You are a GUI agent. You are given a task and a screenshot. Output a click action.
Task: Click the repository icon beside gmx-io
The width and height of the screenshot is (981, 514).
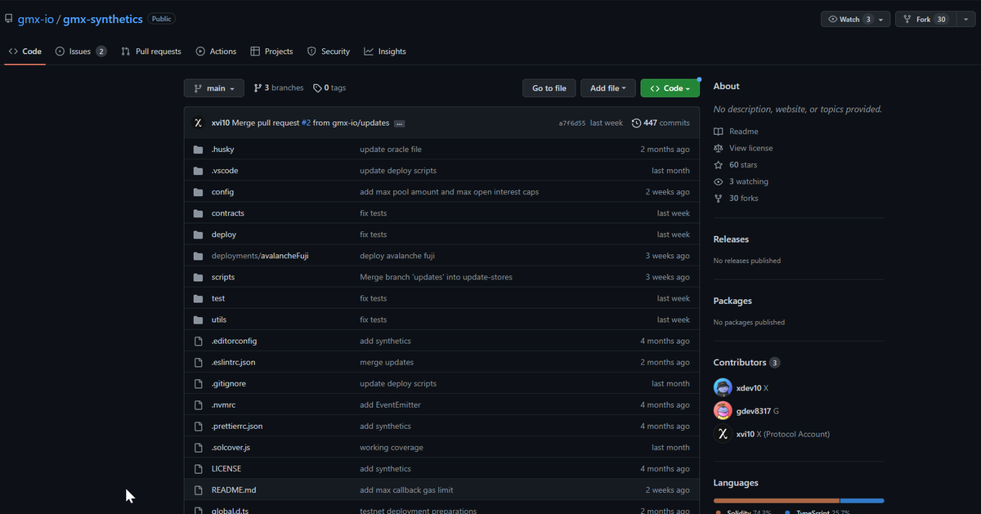[9, 18]
